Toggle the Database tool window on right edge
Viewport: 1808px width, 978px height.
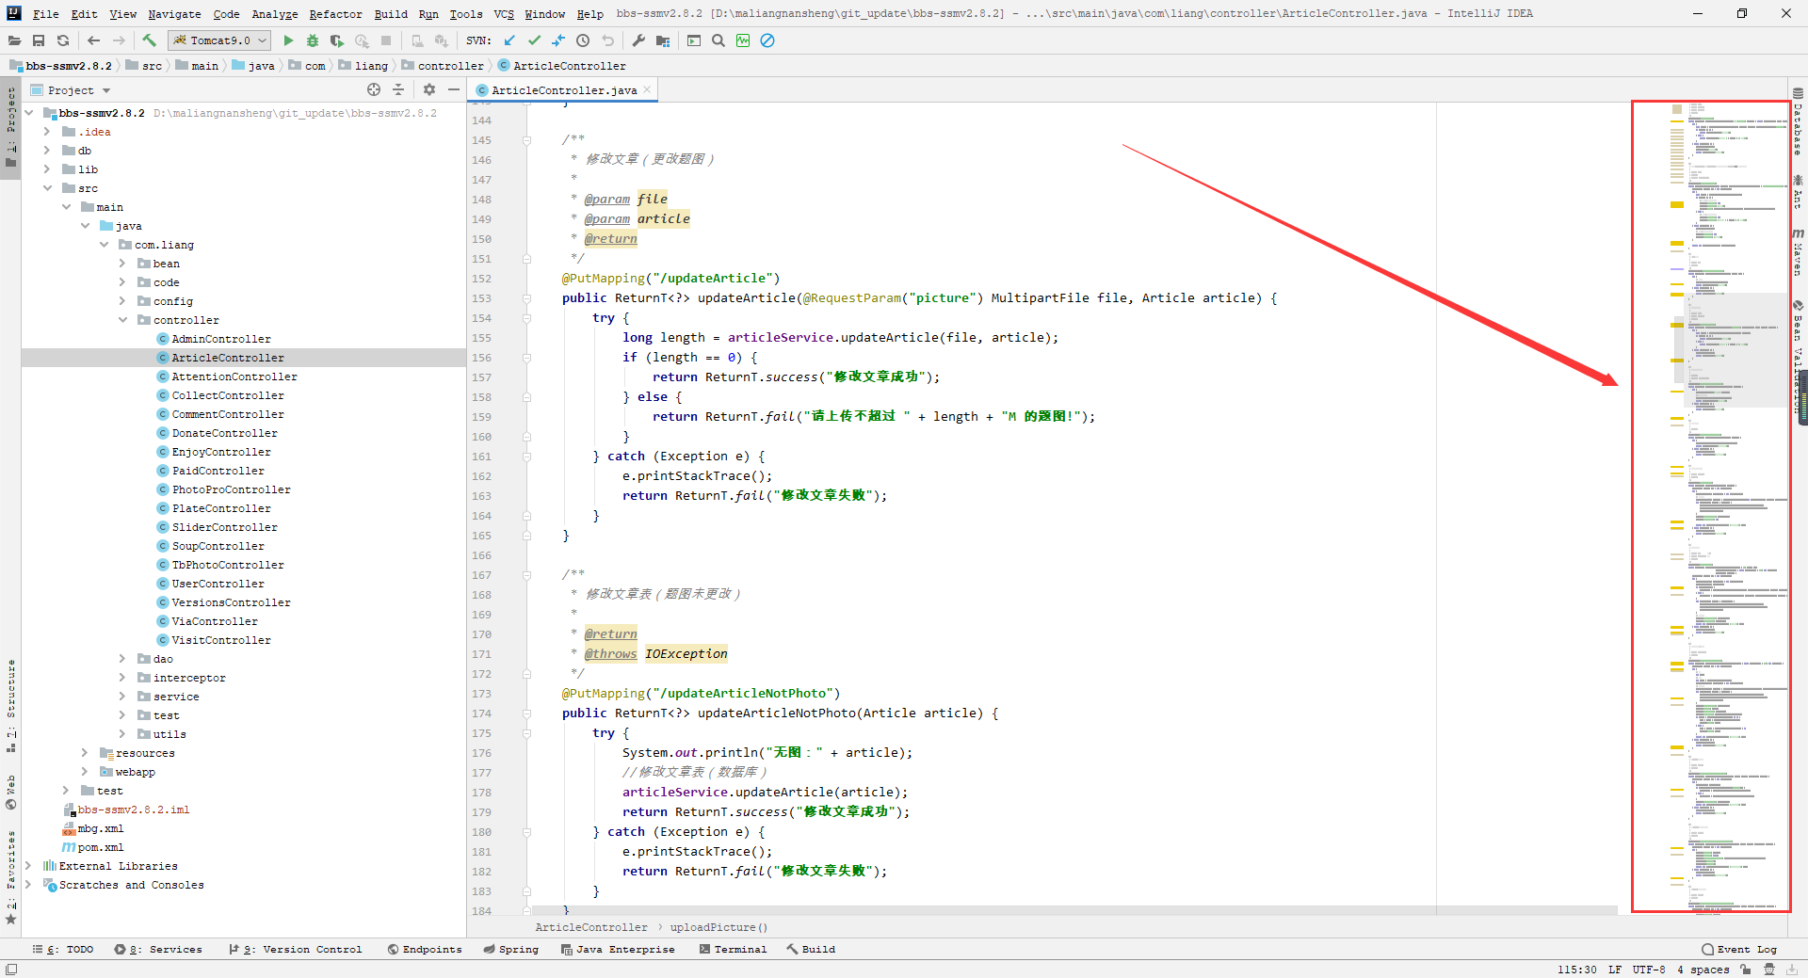1798,122
